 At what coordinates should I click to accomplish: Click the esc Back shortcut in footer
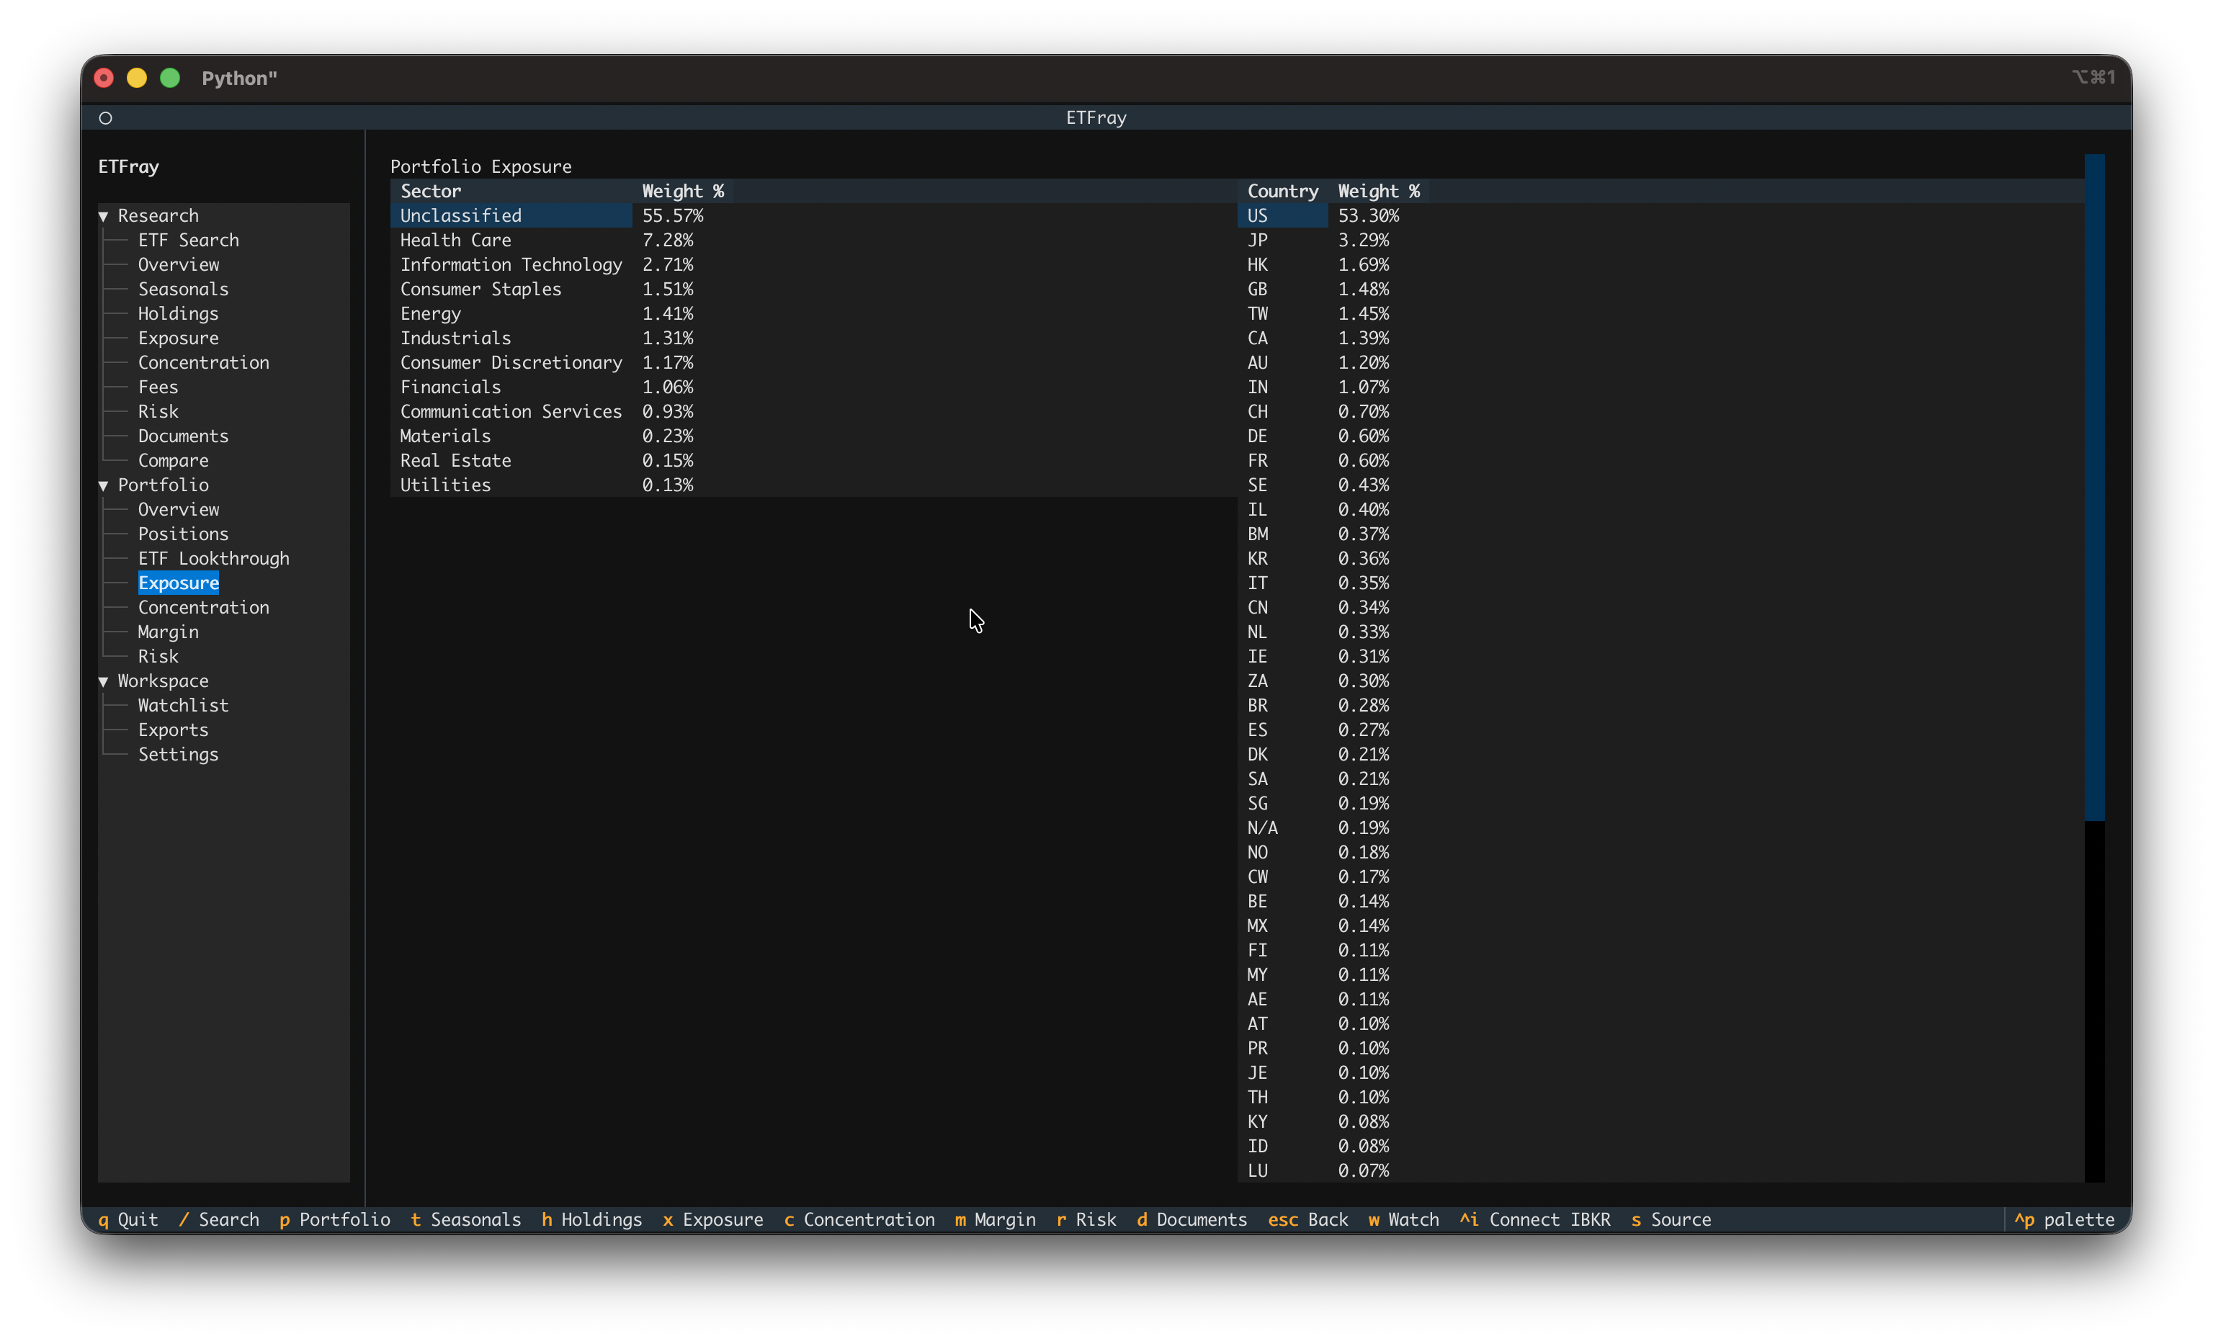point(1307,1220)
